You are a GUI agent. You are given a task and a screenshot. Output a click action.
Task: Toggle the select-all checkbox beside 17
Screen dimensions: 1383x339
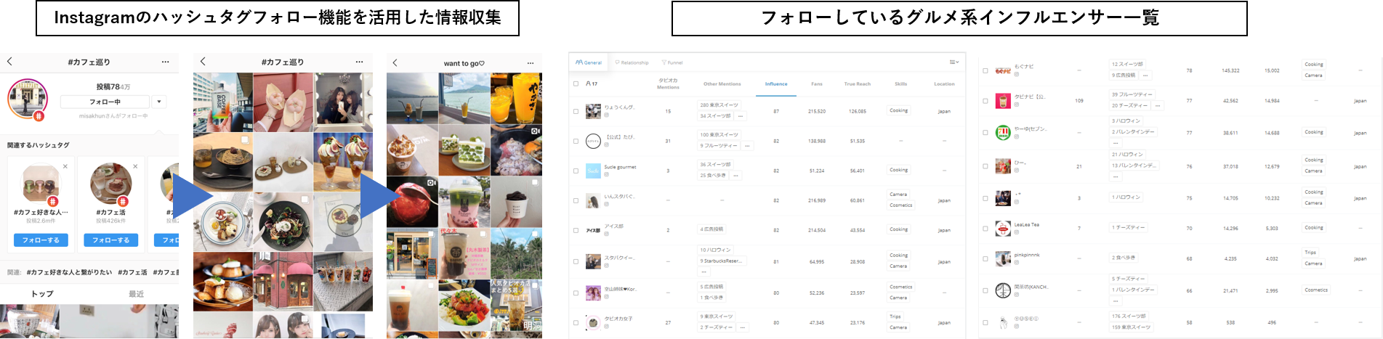pyautogui.click(x=576, y=83)
